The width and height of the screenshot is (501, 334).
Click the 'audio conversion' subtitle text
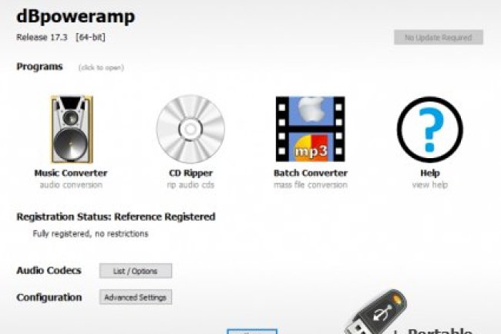[x=71, y=184]
